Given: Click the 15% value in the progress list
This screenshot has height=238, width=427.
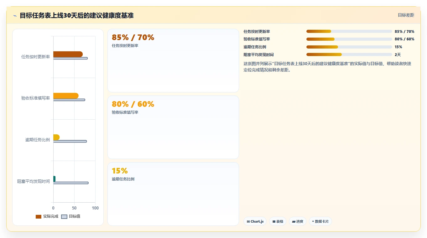Looking at the screenshot, I should click(398, 47).
